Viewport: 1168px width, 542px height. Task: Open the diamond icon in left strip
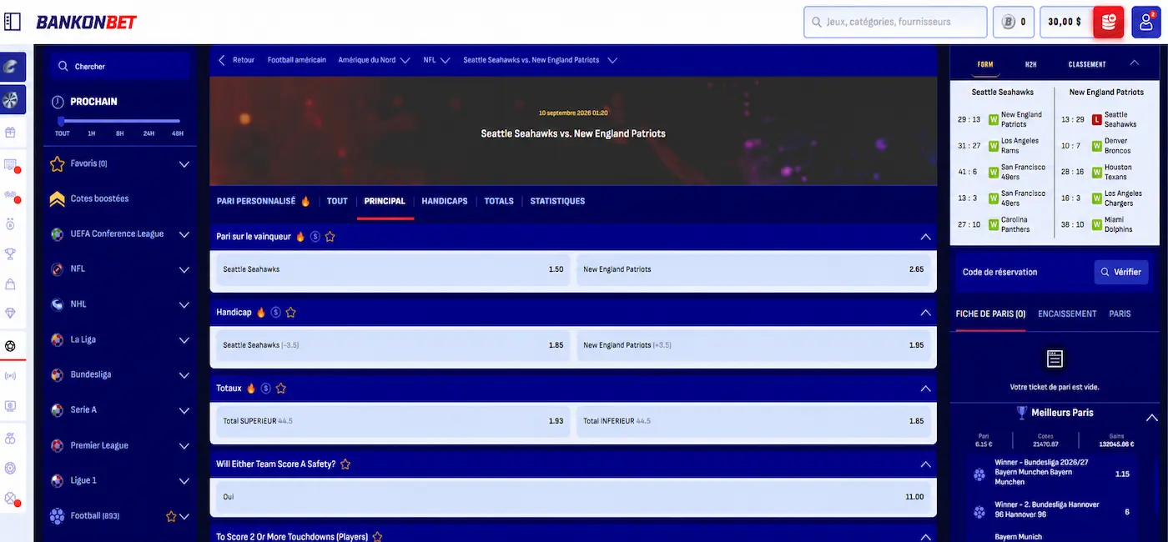point(11,314)
